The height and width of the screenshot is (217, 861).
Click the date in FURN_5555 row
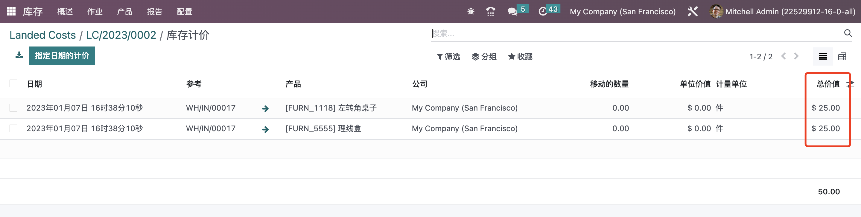pos(85,128)
